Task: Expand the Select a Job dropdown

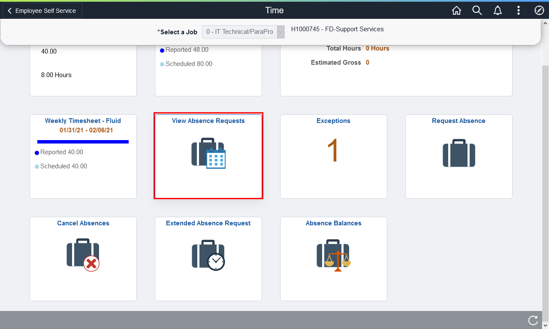Action: point(243,32)
